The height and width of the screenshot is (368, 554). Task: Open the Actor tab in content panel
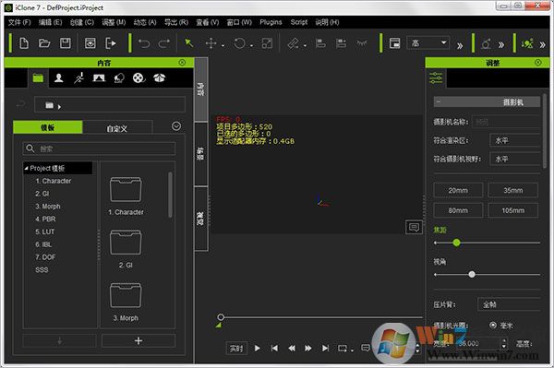point(59,78)
